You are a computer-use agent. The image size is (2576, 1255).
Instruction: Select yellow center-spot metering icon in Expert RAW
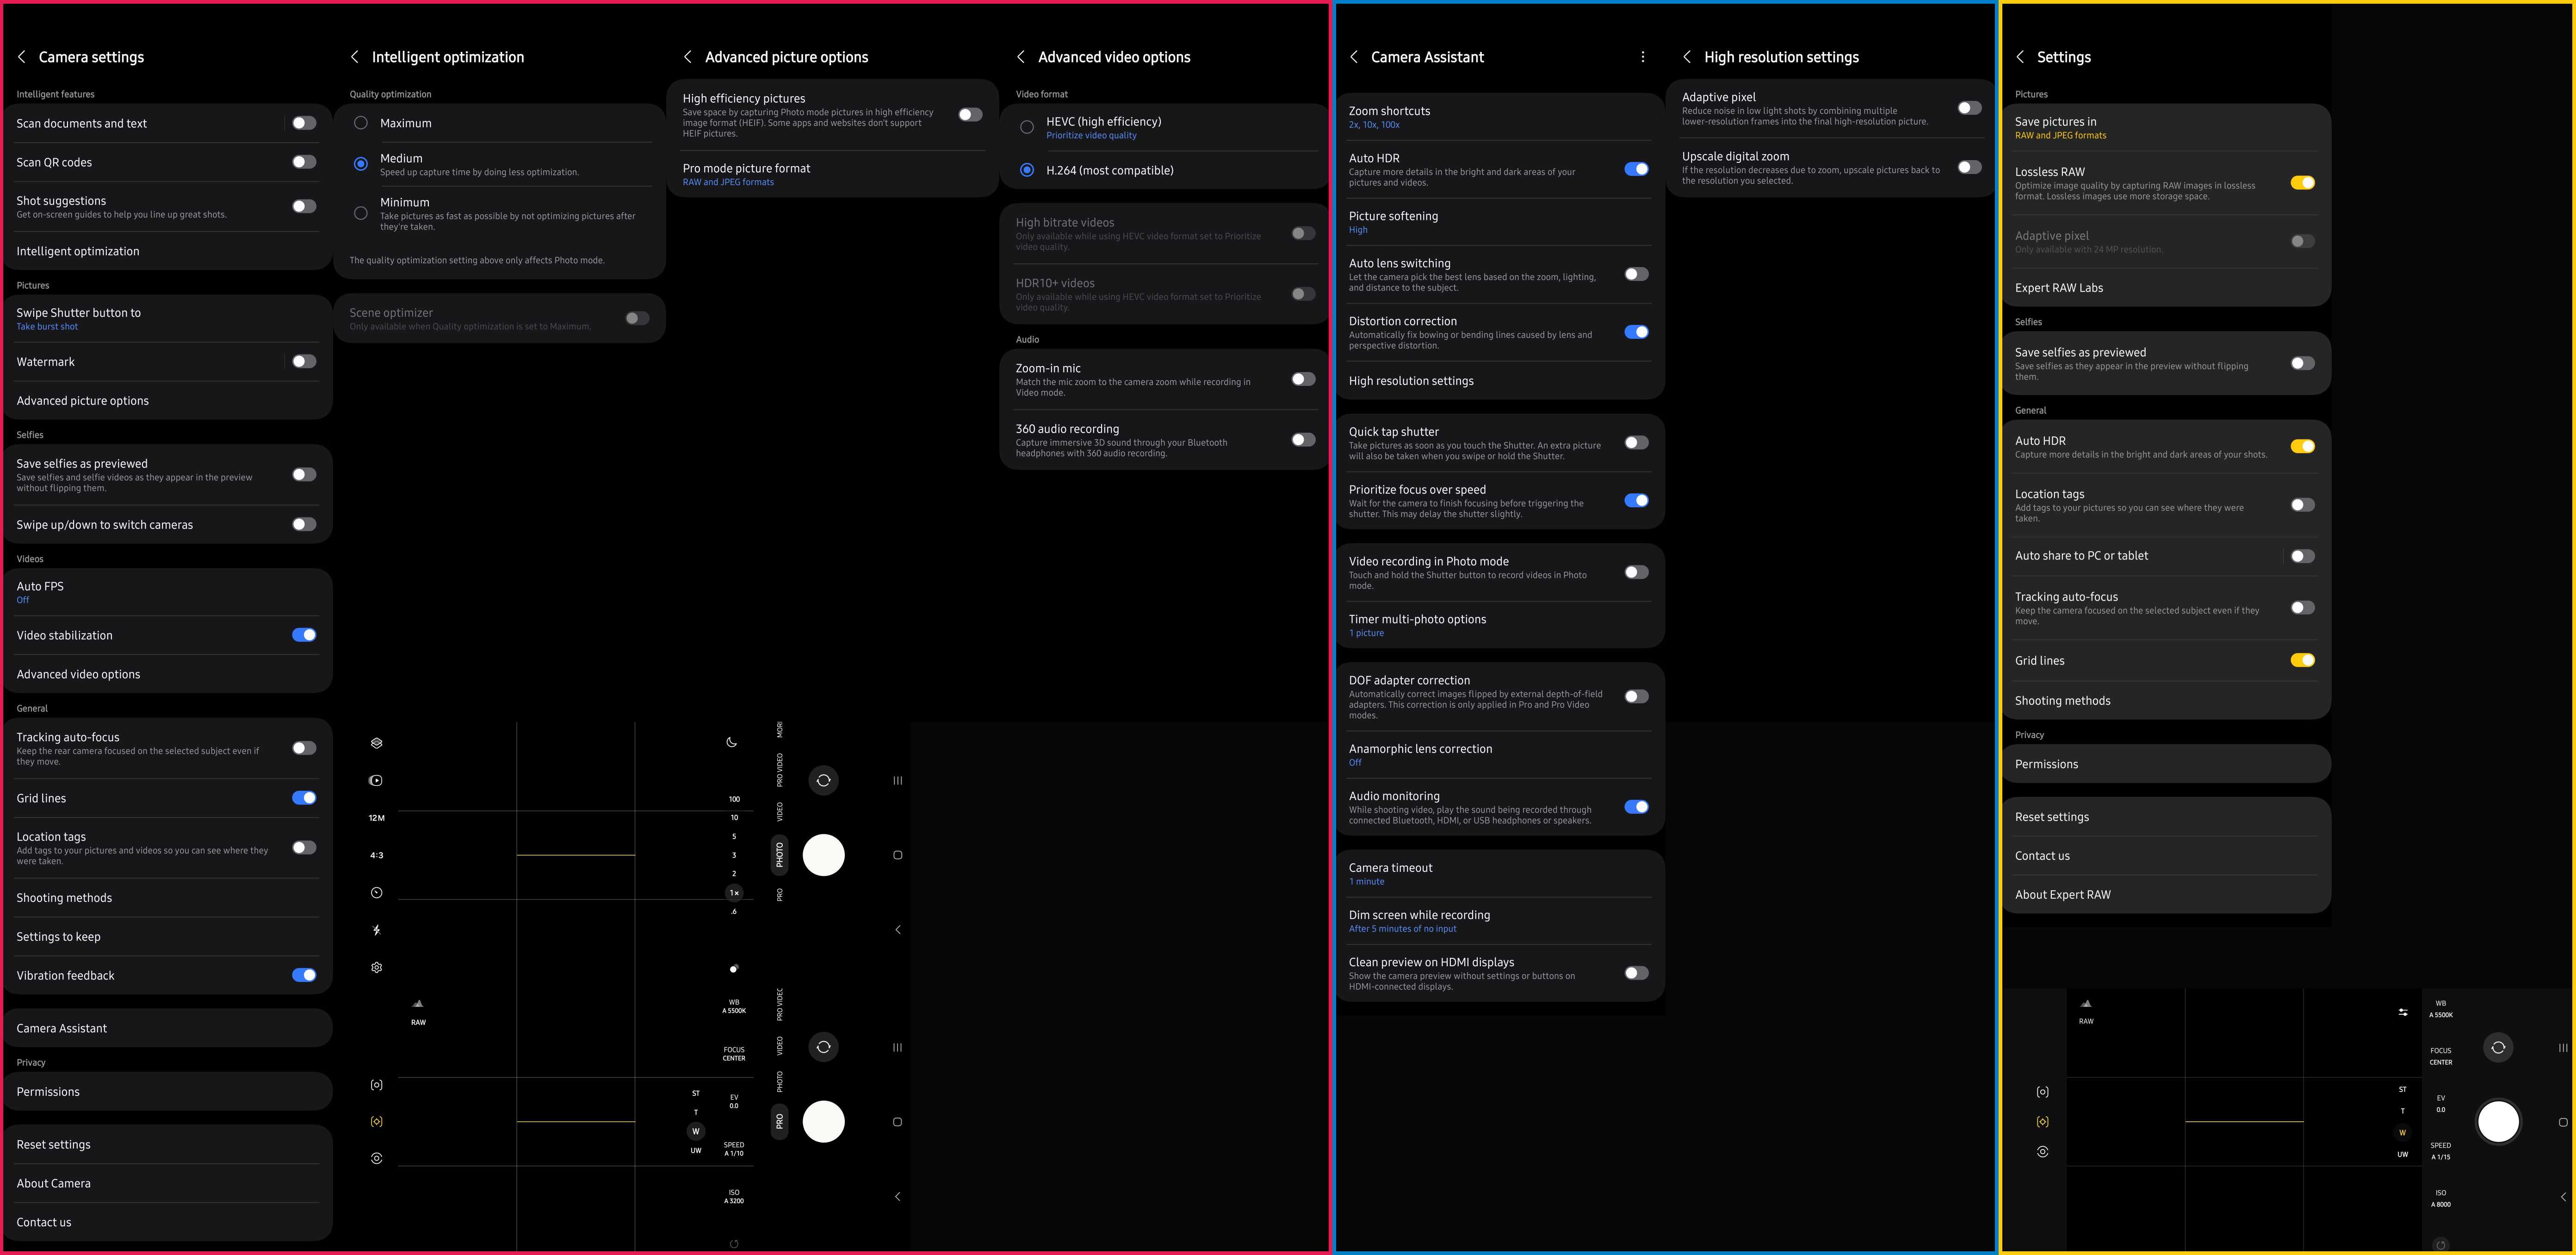[x=2043, y=1122]
